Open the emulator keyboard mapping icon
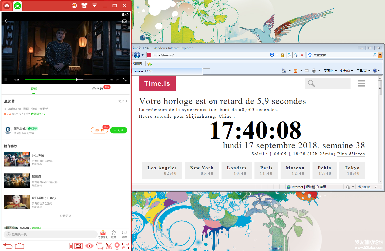Viewport: 385px width, 251px height. tap(79, 246)
